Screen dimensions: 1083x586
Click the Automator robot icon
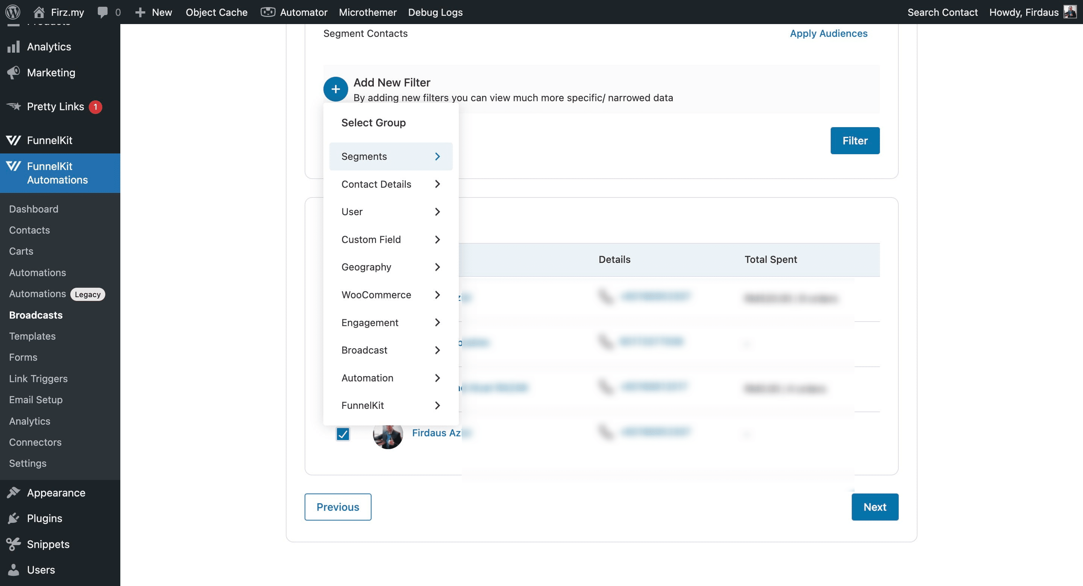point(268,12)
